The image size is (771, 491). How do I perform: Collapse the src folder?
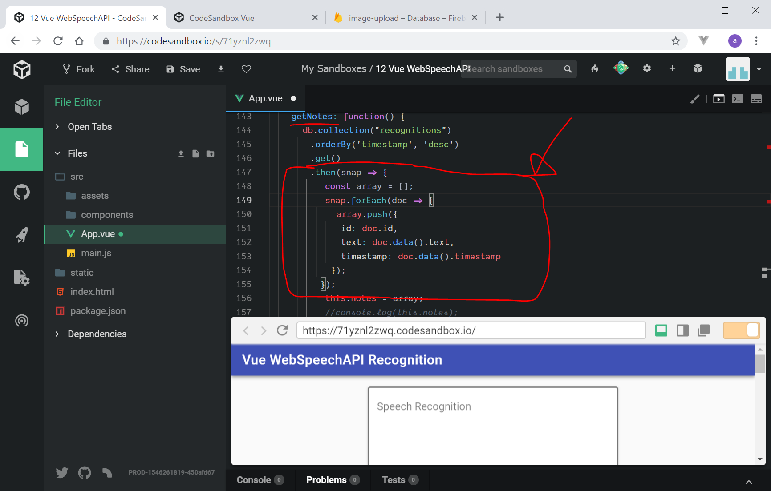click(x=135, y=177)
